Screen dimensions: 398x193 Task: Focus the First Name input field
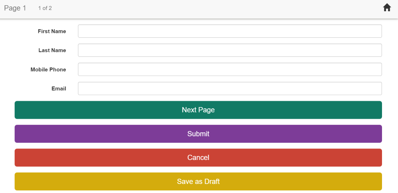[230, 31]
